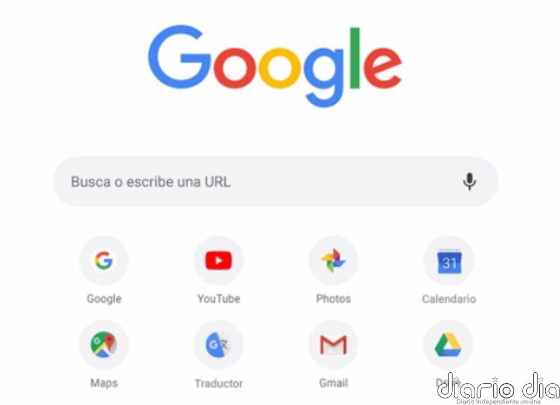Click the 'Photos' text label
The height and width of the screenshot is (405, 560).
tap(333, 299)
